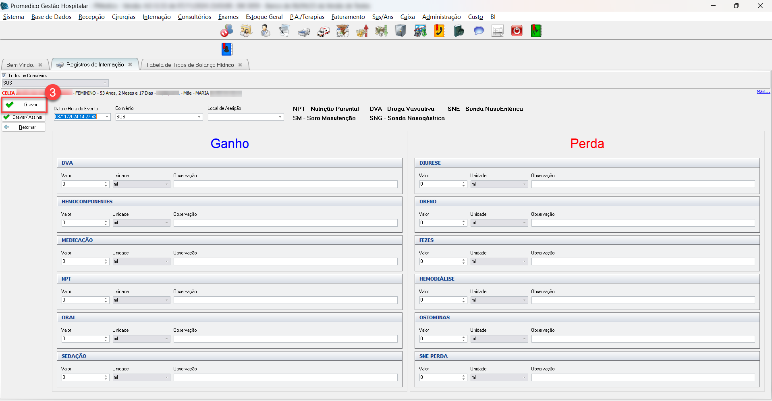
Task: Switch to Tabela de Tipos de Balanço Hídrico tab
Action: point(190,65)
